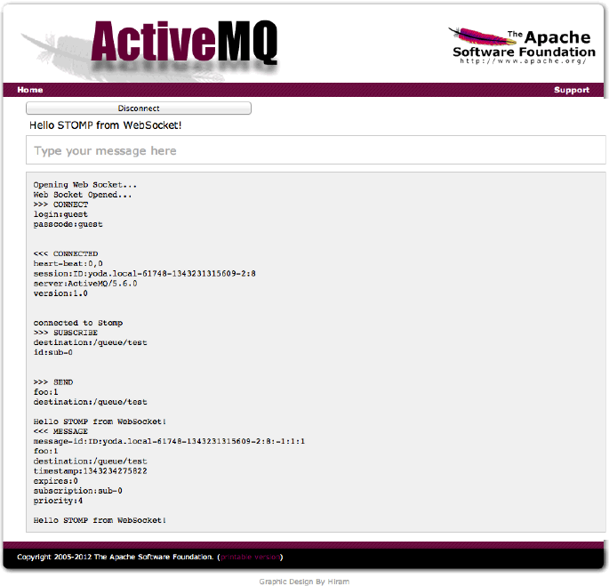This screenshot has width=609, height=586.
Task: Click the Disconnect button
Action: pyautogui.click(x=139, y=108)
